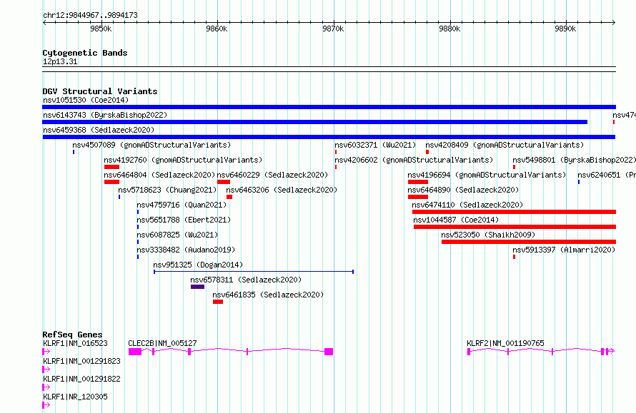Viewport: 636px width, 413px height.
Task: Click nsv4206602 (gnomADStructuralVariants) label
Action: [414, 160]
